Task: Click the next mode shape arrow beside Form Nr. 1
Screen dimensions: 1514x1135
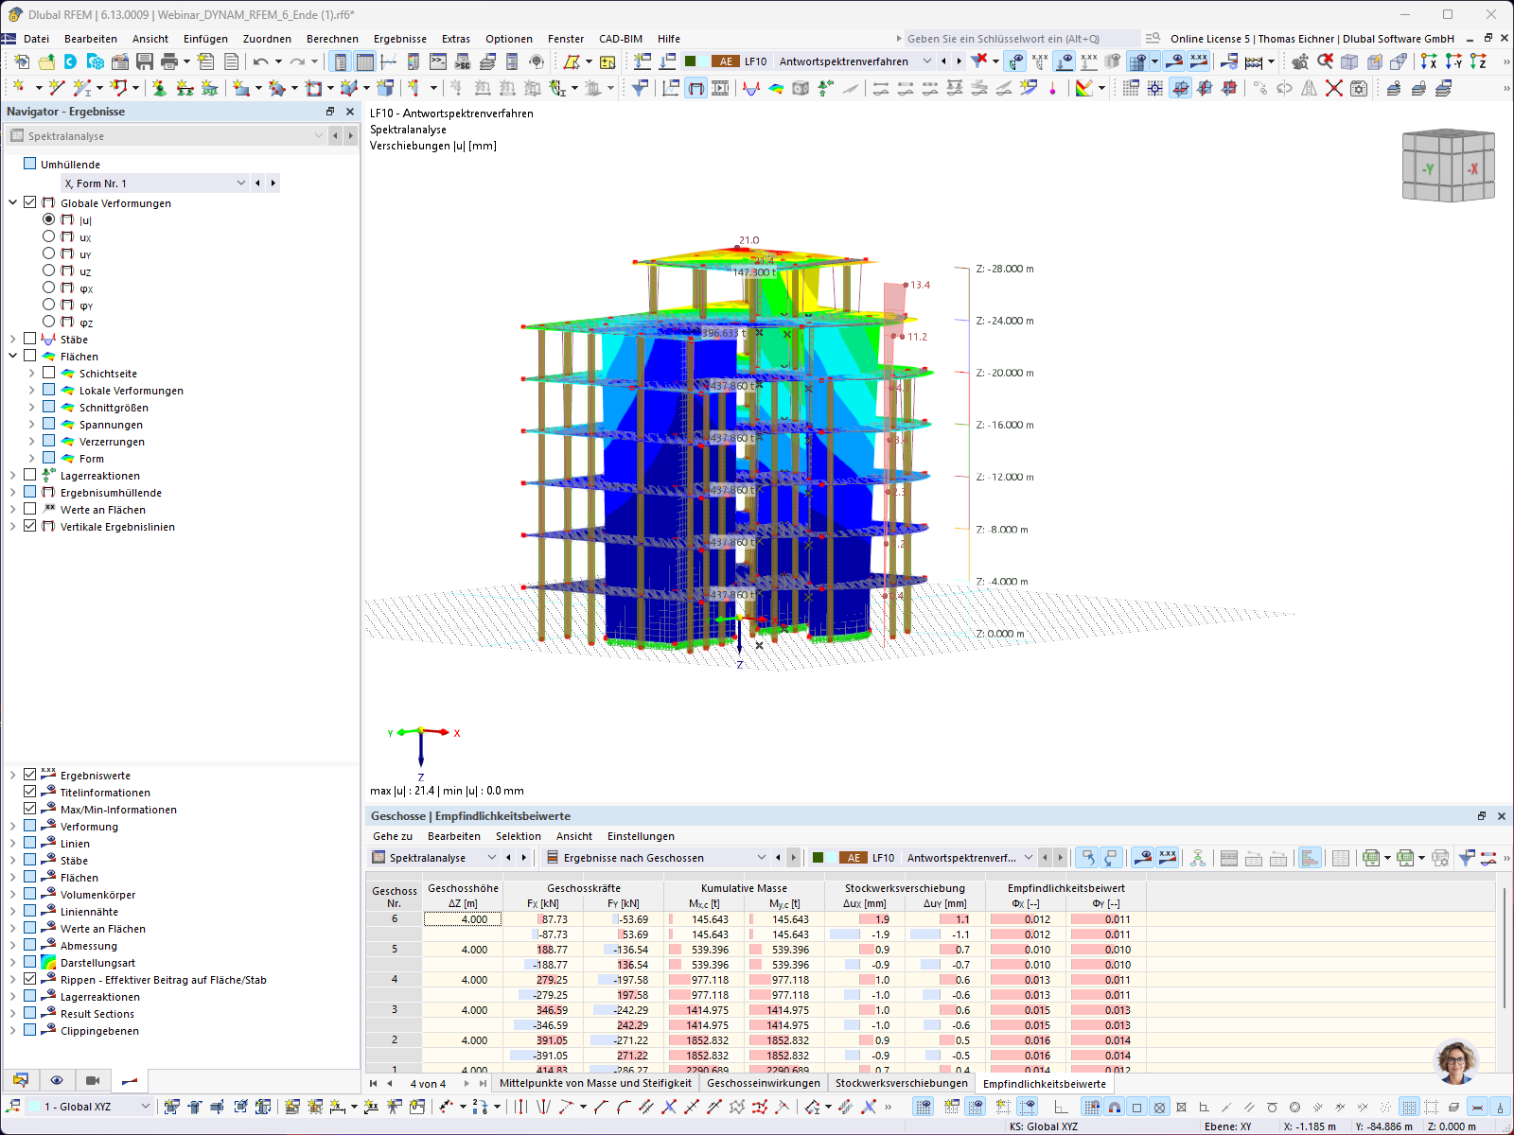Action: pos(273,183)
